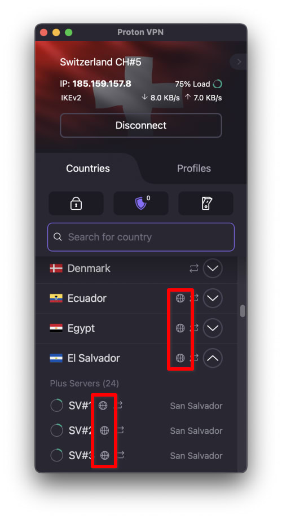Click the country list scrollbar thumb
Image resolution: width=282 pixels, height=519 pixels.
pos(243,311)
